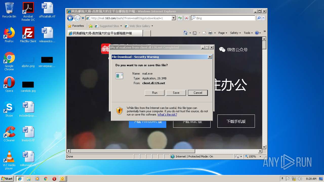Open the Safety menu dropdown
The height and width of the screenshot is (182, 324).
tap(235, 33)
